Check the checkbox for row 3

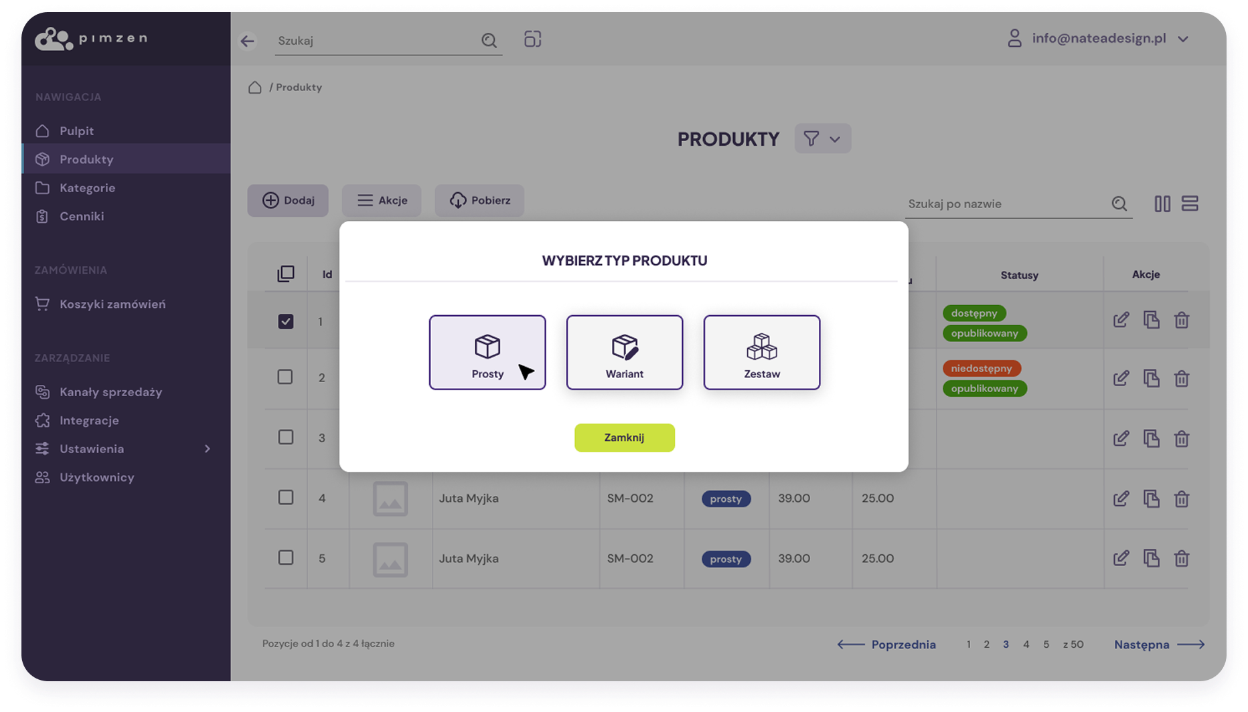point(286,437)
